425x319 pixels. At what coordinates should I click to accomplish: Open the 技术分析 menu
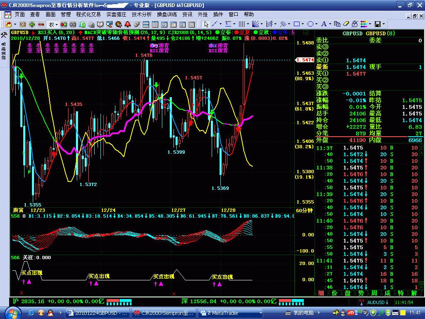pyautogui.click(x=142, y=15)
